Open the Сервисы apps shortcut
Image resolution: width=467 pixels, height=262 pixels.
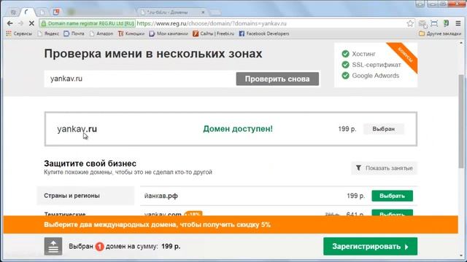(x=19, y=33)
